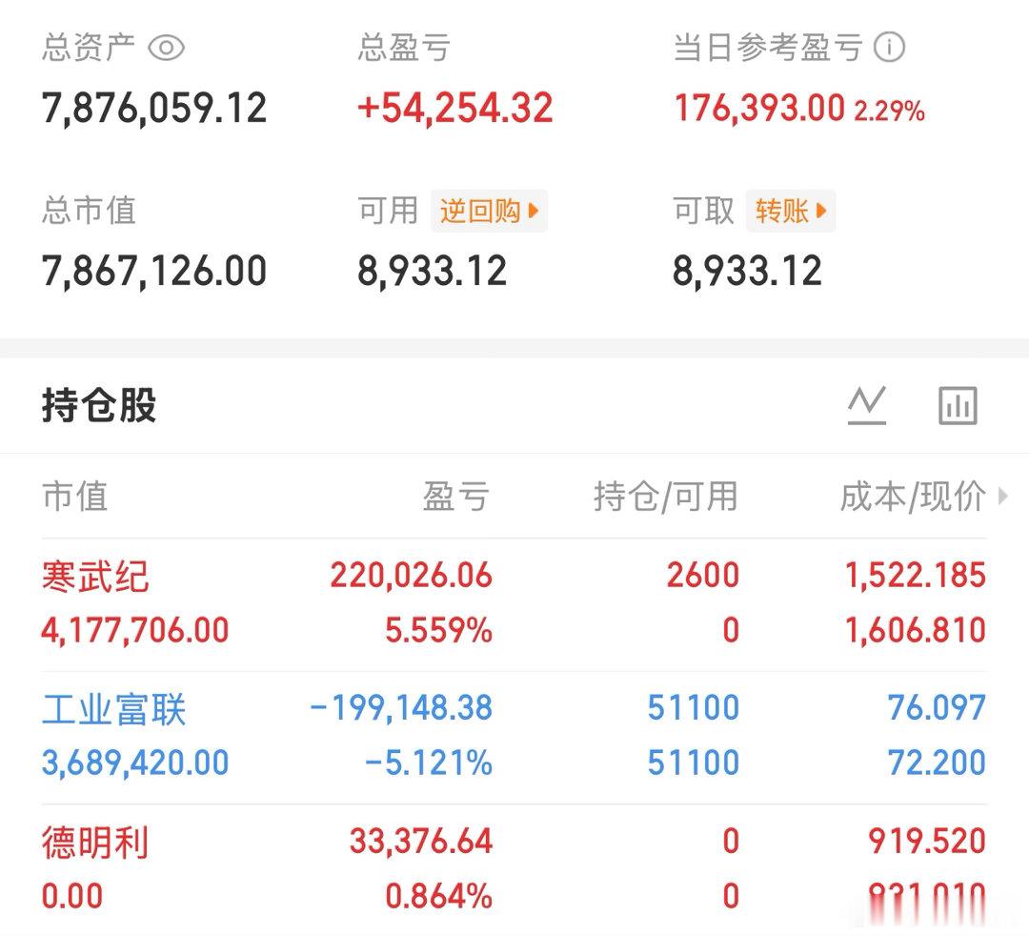Select daily profit value 176,393.00
Screen dimensions: 1029x936
point(759,109)
